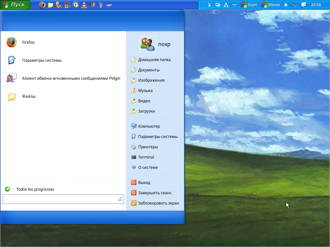Click Заблокировать экран
This screenshot has height=247, width=330.
pos(155,203)
